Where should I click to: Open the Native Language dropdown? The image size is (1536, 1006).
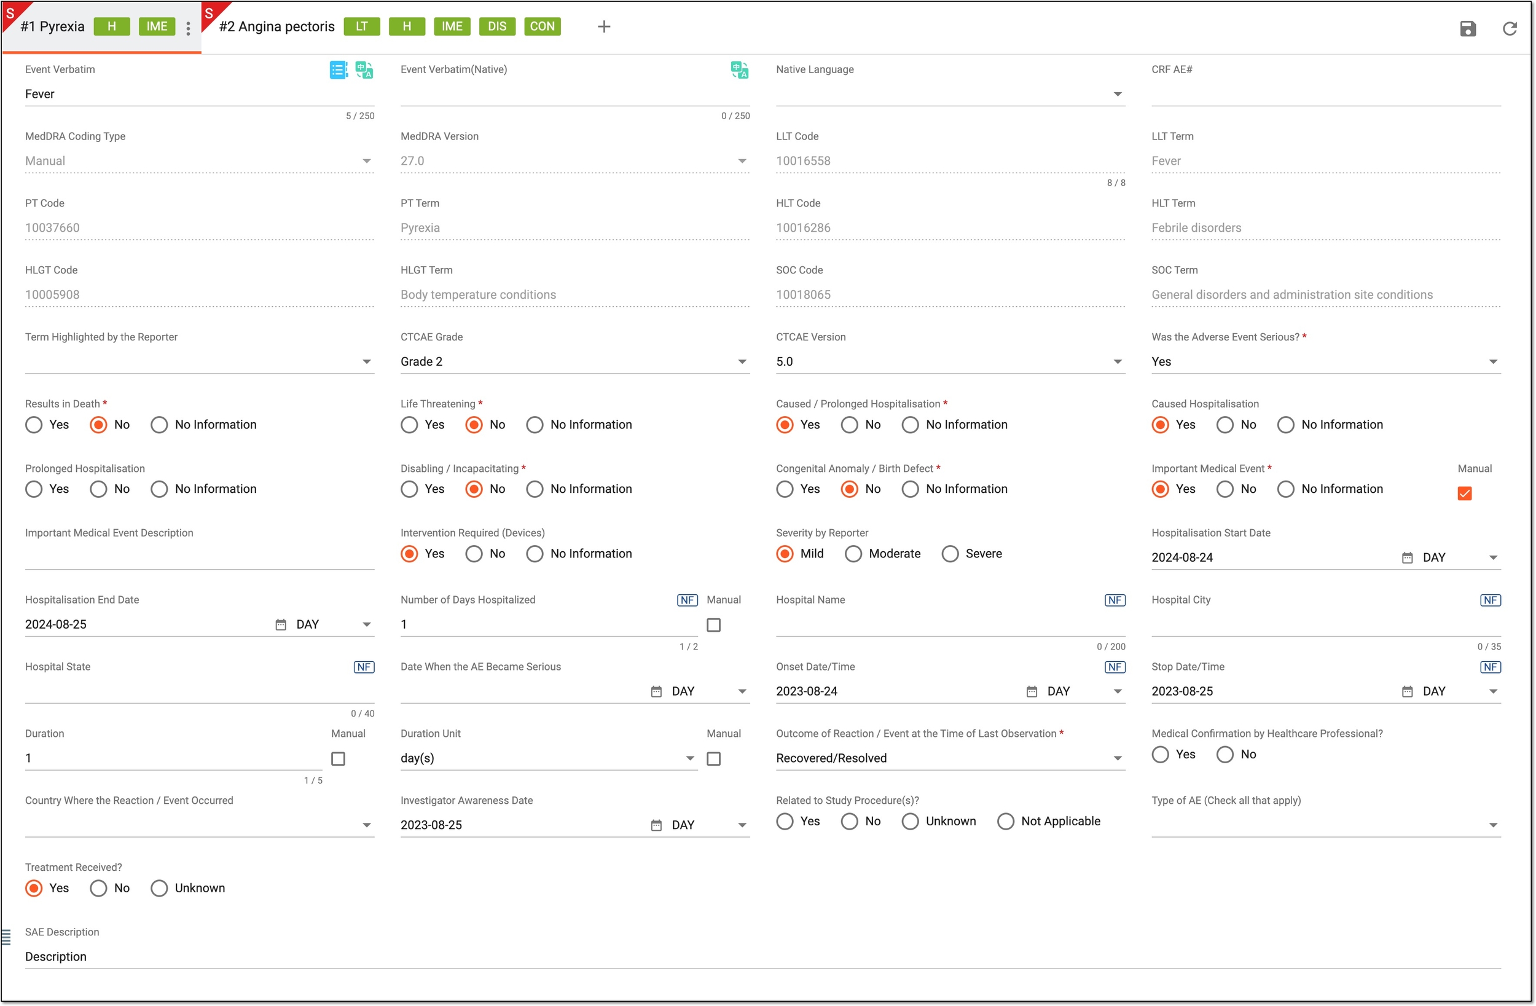(950, 94)
